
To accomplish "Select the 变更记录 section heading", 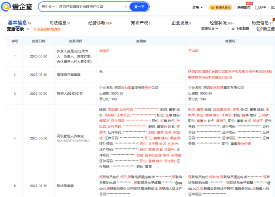I will pos(15,29).
